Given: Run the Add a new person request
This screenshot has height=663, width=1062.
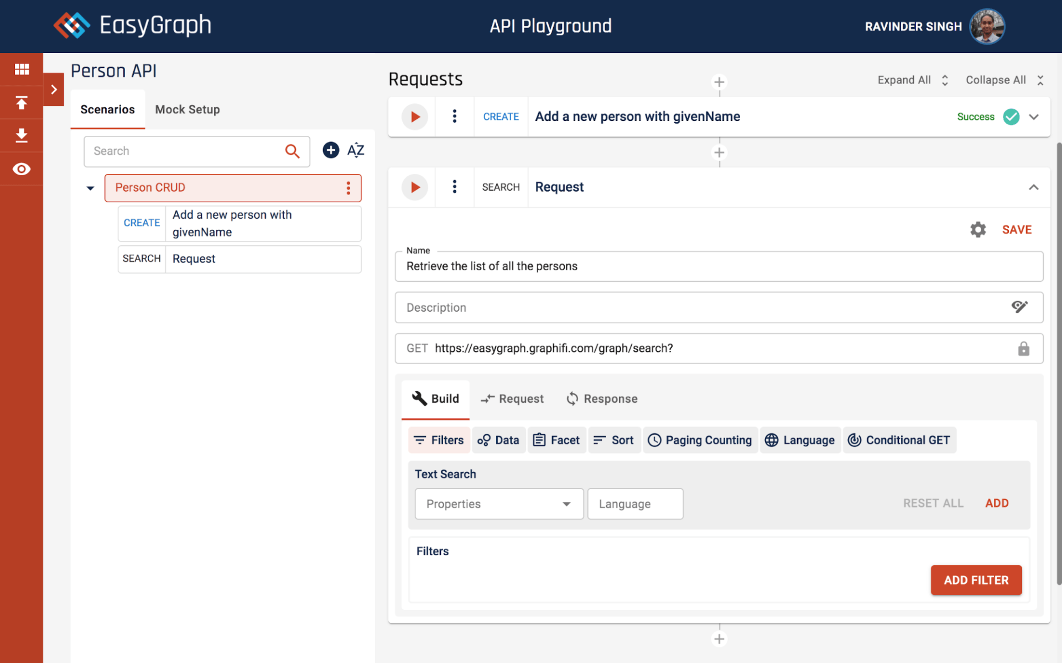Looking at the screenshot, I should (x=415, y=117).
